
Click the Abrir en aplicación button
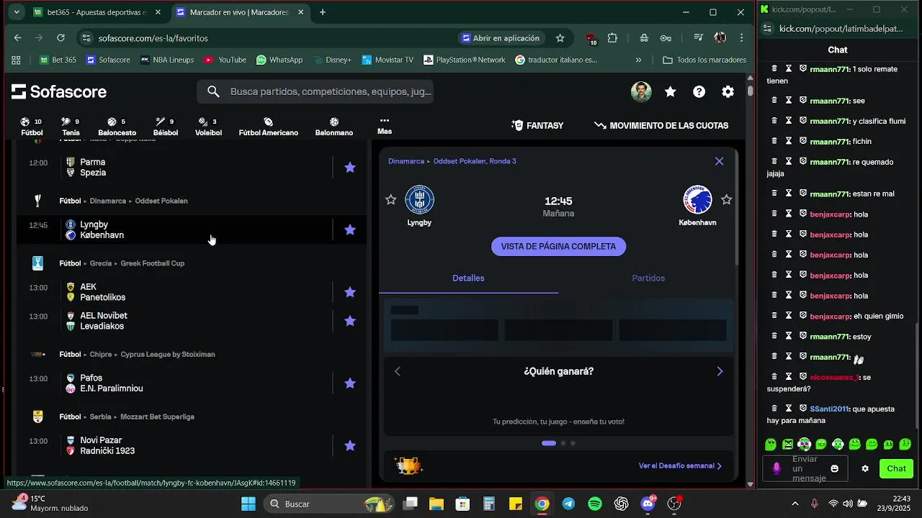[501, 38]
